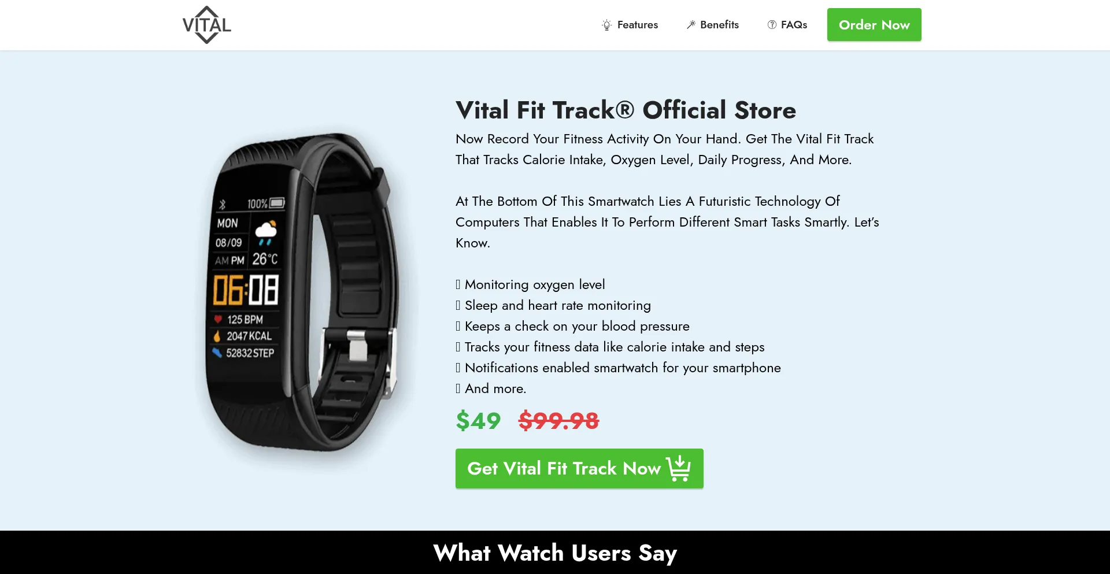Click the question mark icon beside FAQs
This screenshot has height=574, width=1110.
[772, 25]
